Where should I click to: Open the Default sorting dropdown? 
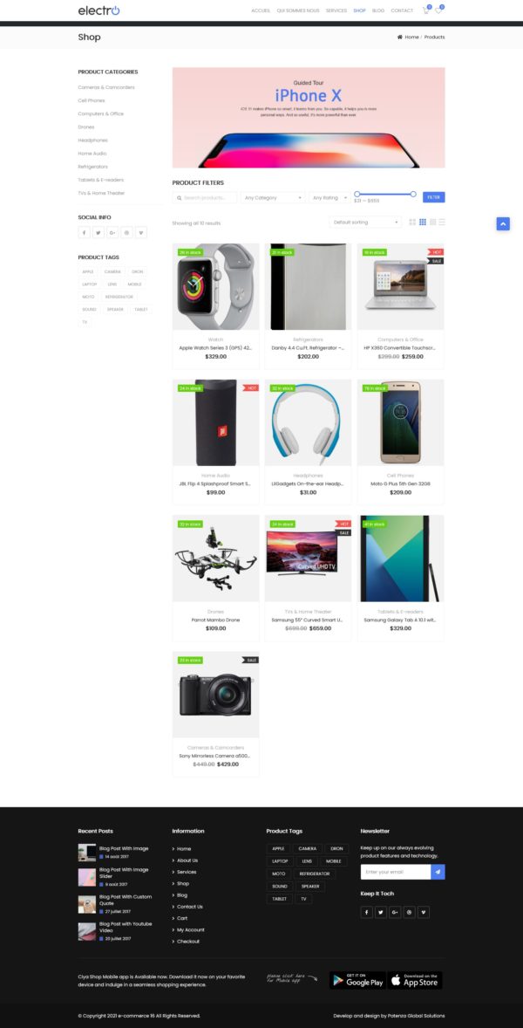(365, 223)
